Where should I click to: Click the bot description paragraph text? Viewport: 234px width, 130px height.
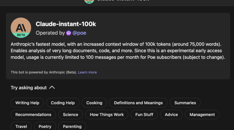point(118,51)
